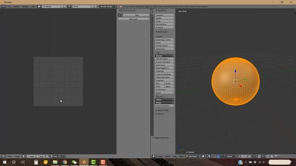Open the Delete dropdown menu
This screenshot has height=166, width=296.
165,100
